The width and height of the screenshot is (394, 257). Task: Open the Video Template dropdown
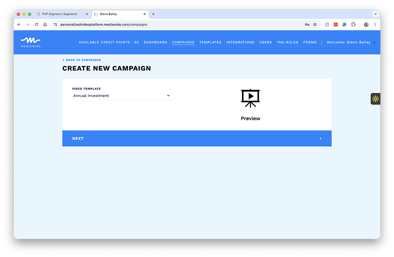(x=122, y=96)
